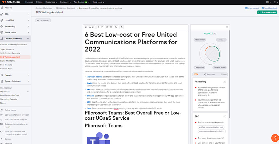The width and height of the screenshot is (279, 144).
Task: Apply H3 heading format
Action: click(93, 27)
